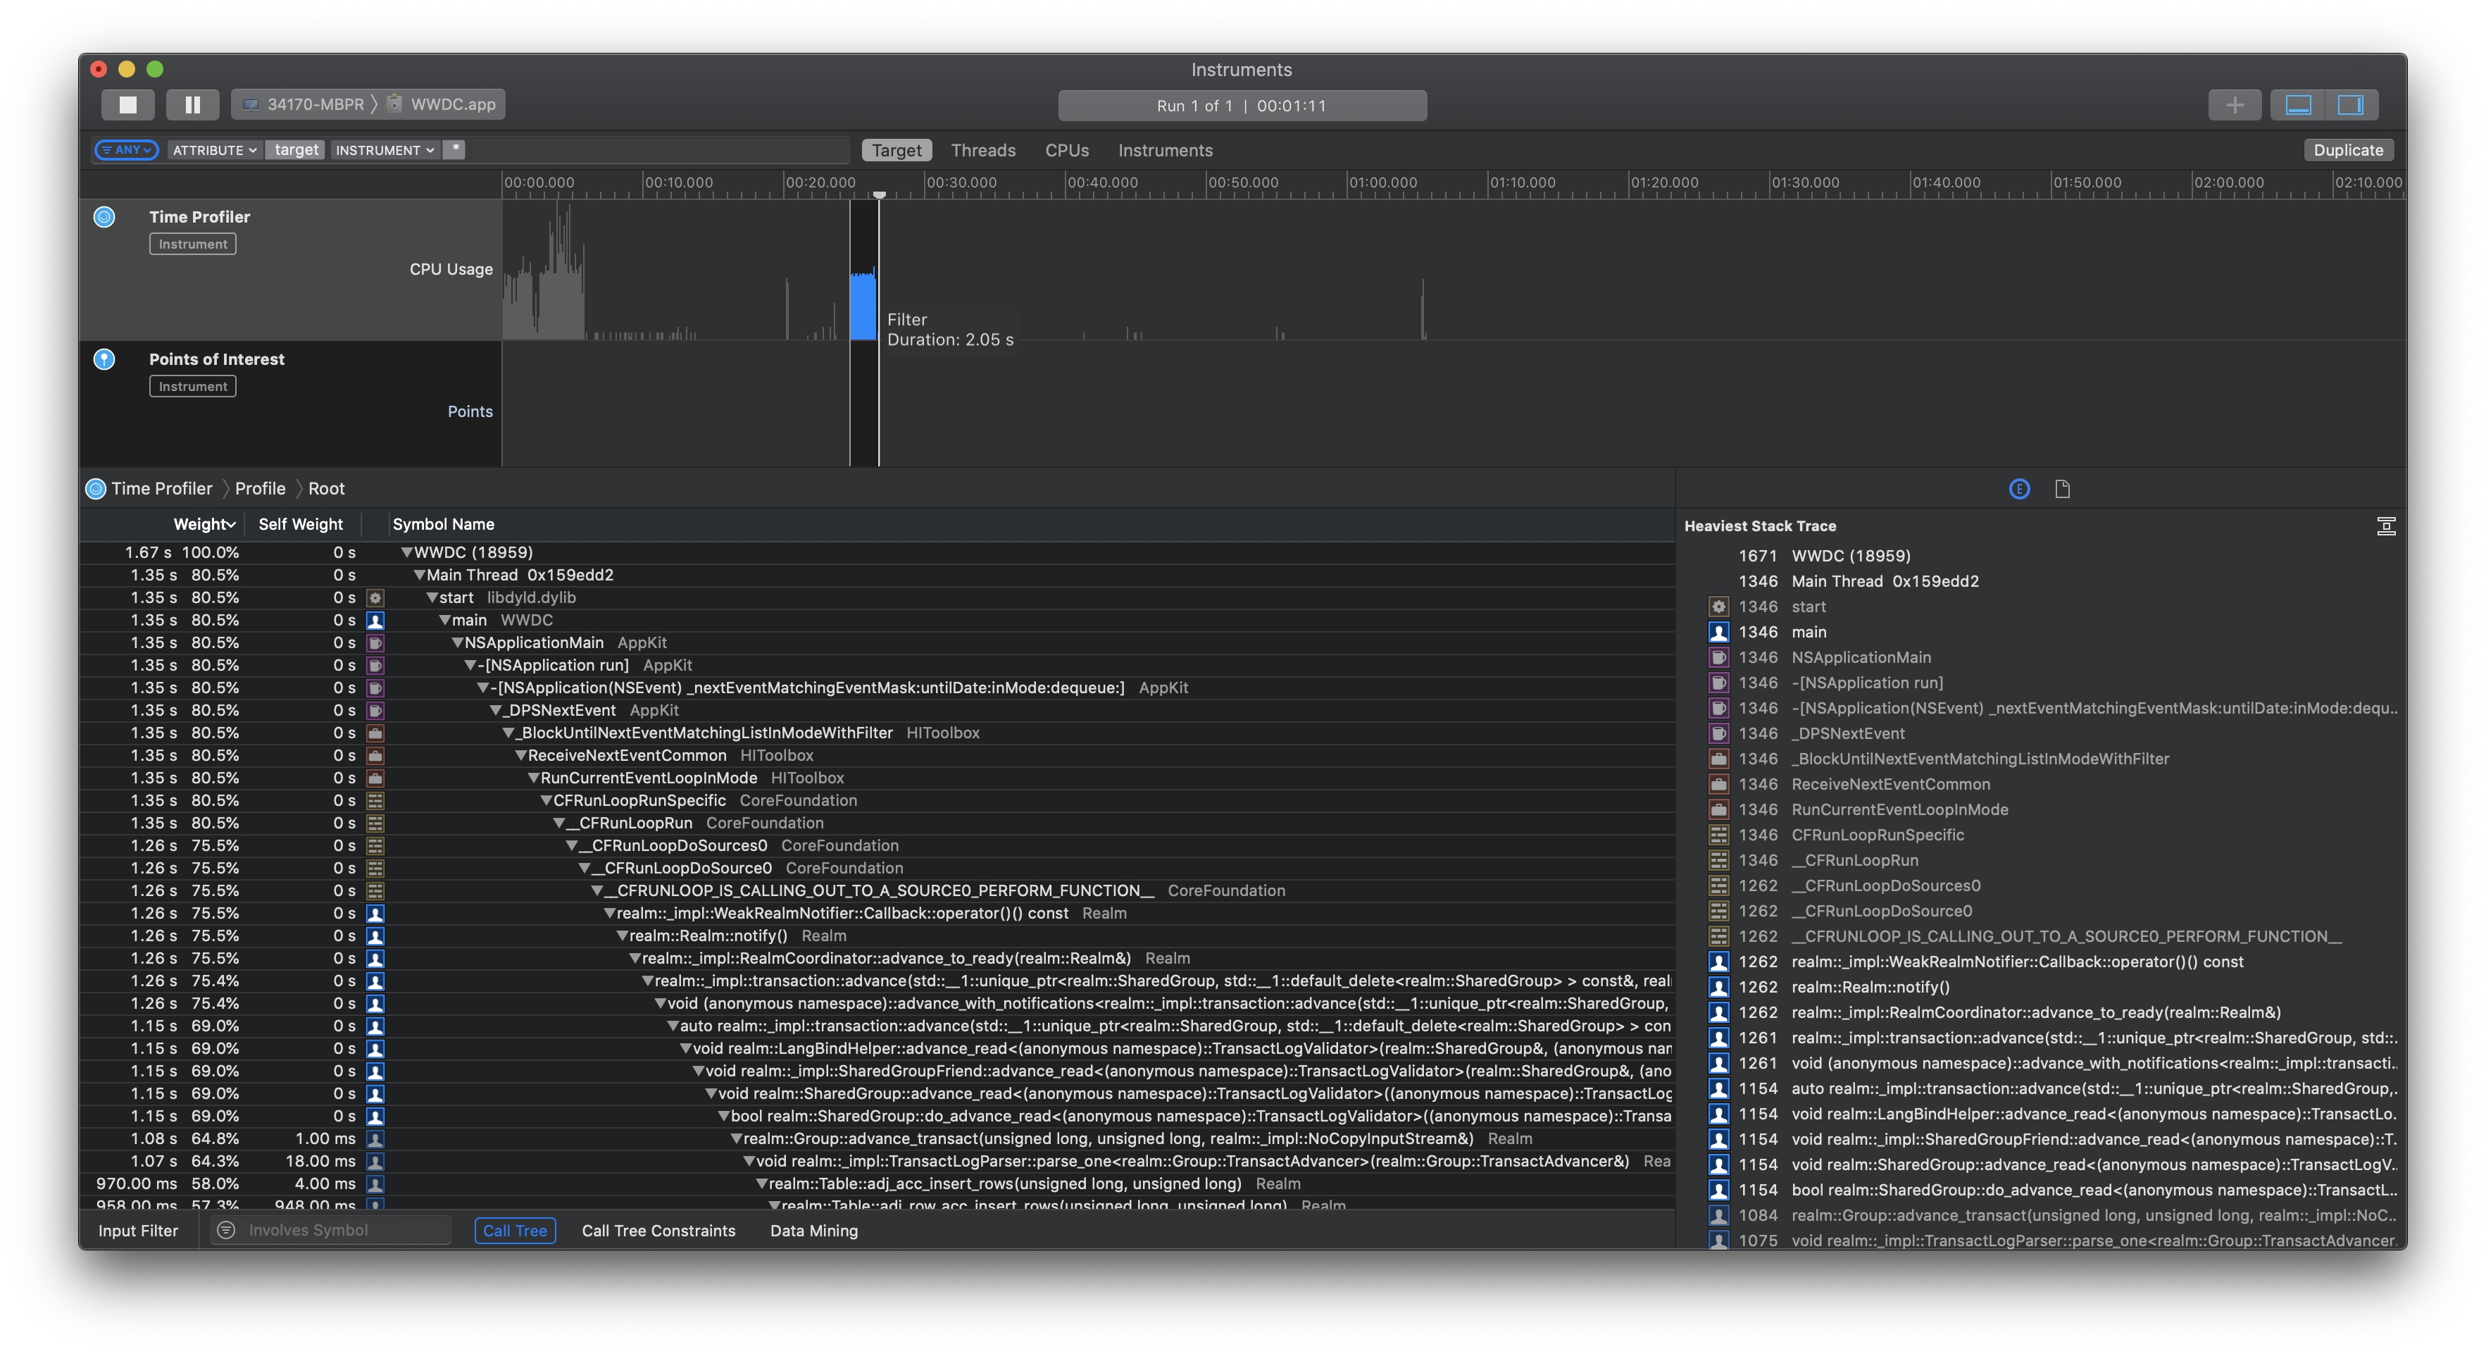Open the ANY filter dropdown
Image resolution: width=2486 pixels, height=1354 pixels.
[x=125, y=149]
